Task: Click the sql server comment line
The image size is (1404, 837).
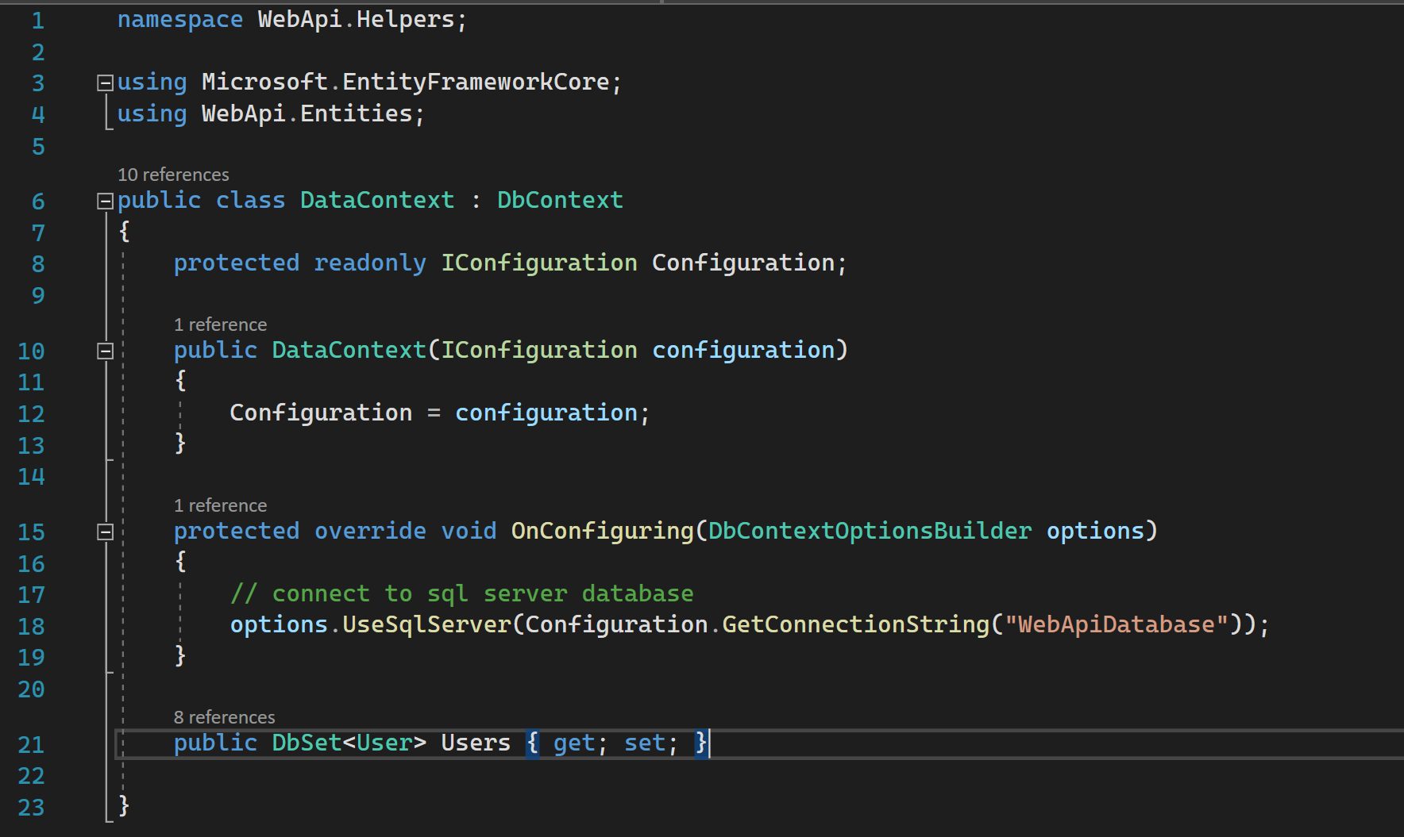Action: [461, 593]
